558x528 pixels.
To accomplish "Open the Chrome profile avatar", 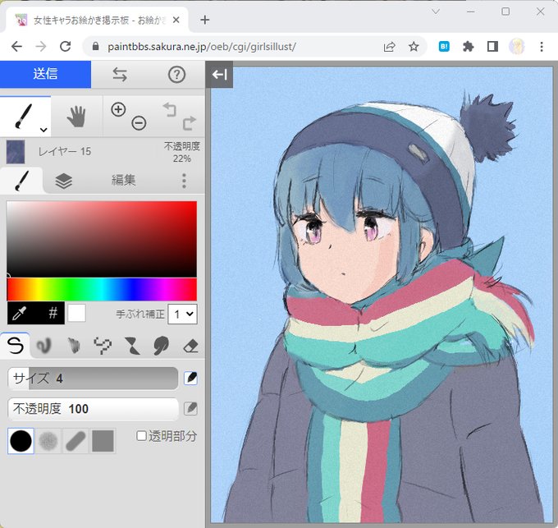I will 517,47.
